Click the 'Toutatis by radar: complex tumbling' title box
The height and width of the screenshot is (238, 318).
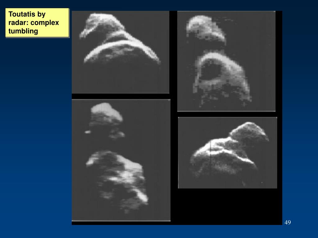point(37,23)
